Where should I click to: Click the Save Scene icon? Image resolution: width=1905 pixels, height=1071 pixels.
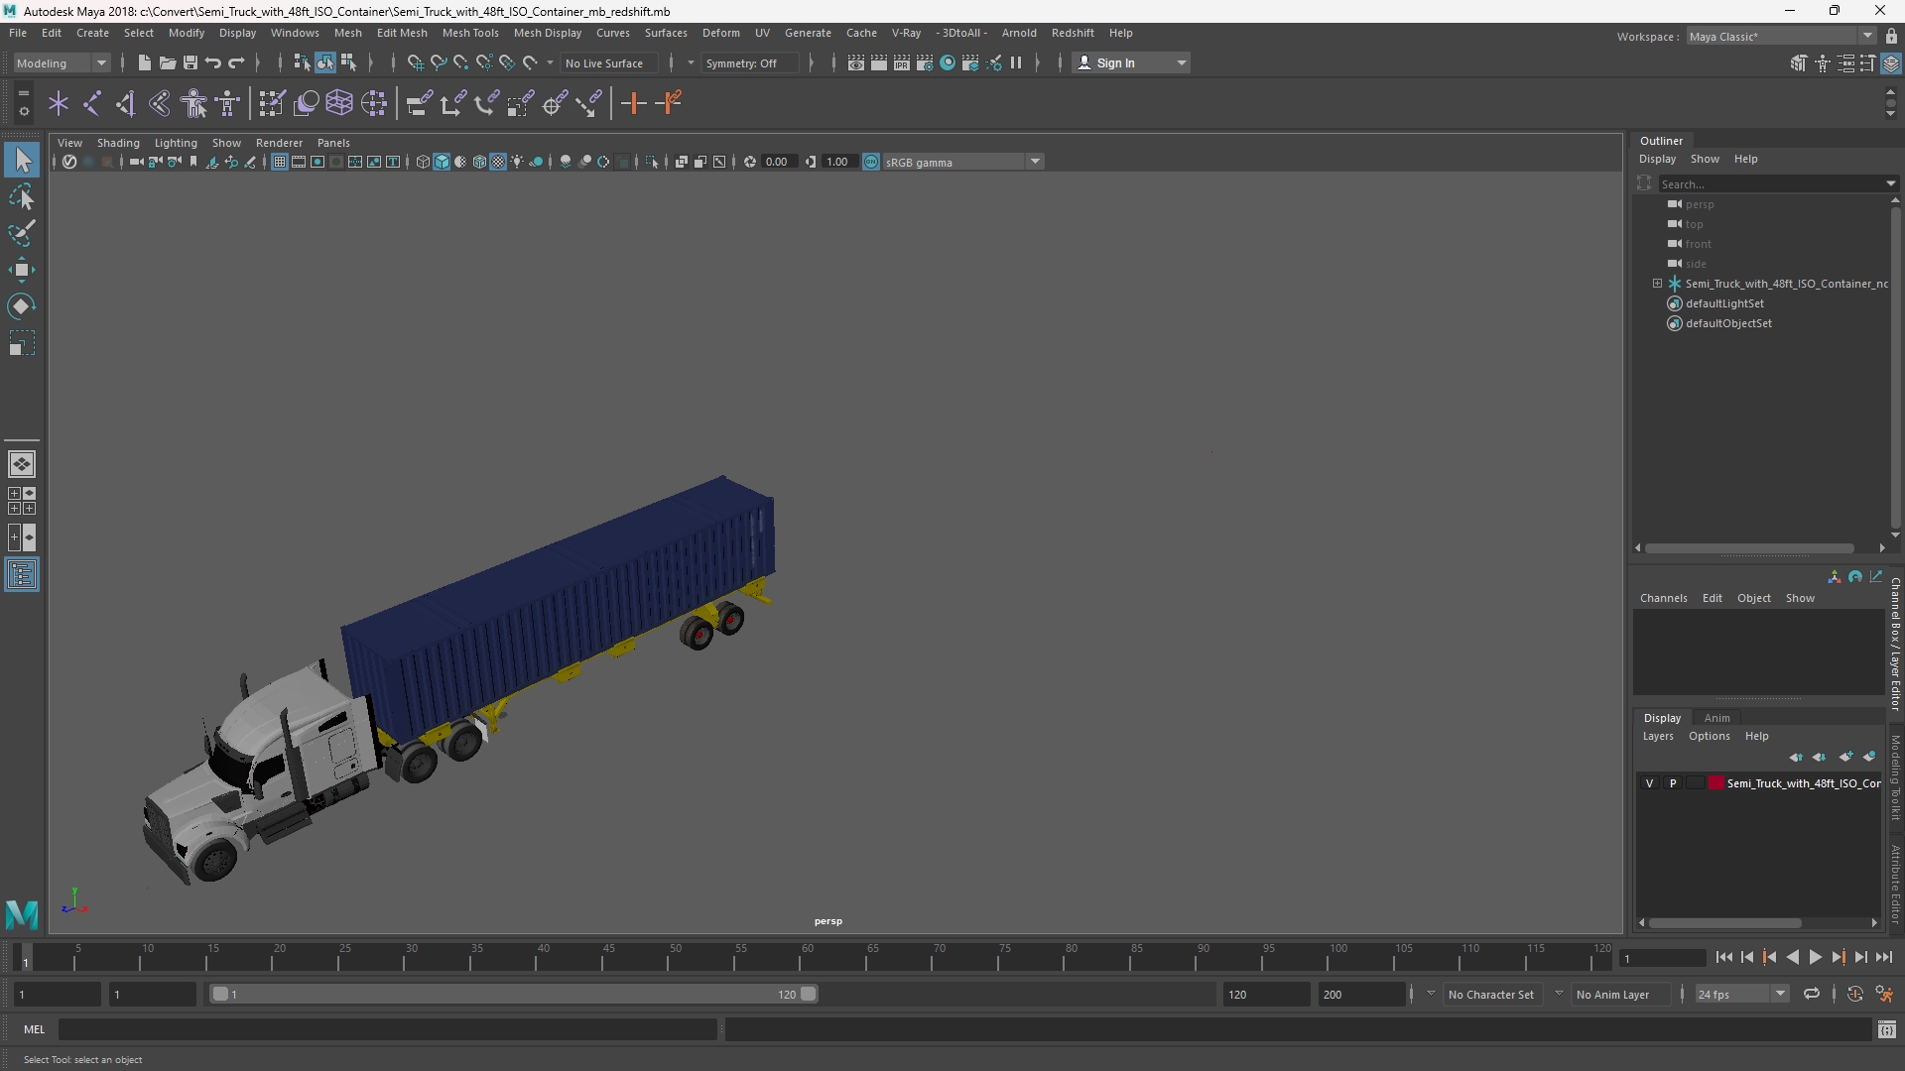(x=190, y=62)
